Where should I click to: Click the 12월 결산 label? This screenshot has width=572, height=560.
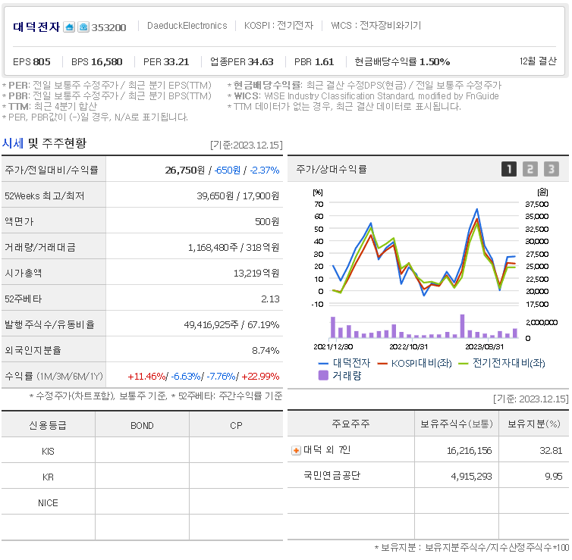point(538,61)
